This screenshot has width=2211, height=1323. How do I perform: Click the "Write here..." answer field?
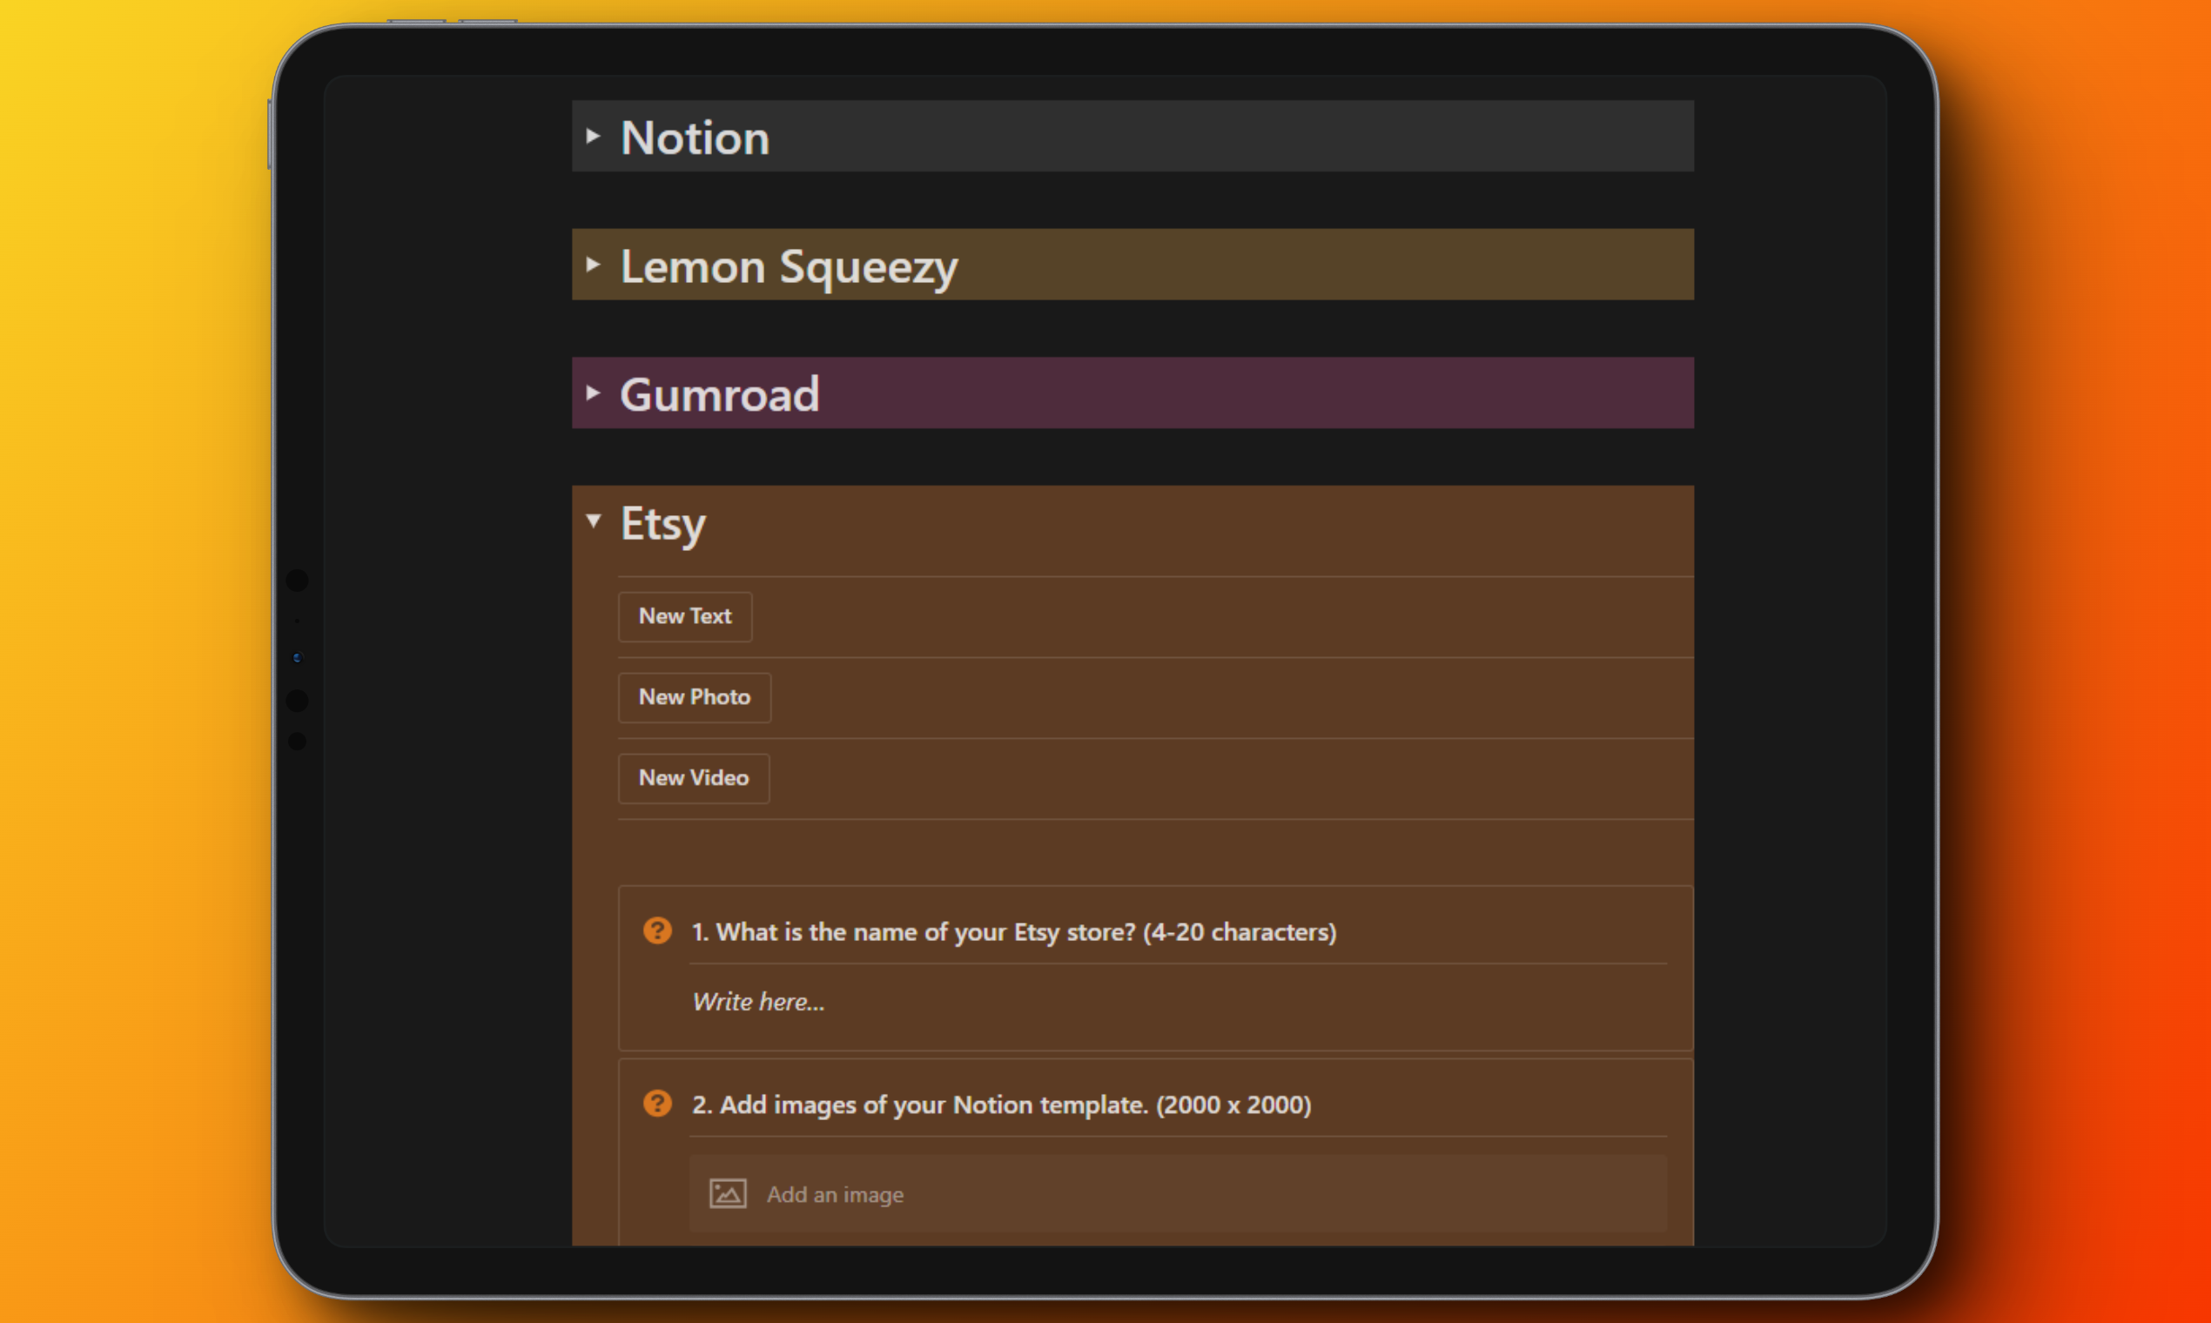pyautogui.click(x=759, y=1002)
